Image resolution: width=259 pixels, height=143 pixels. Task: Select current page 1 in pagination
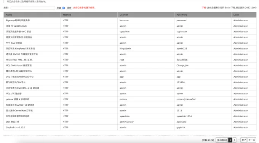pos(230,140)
